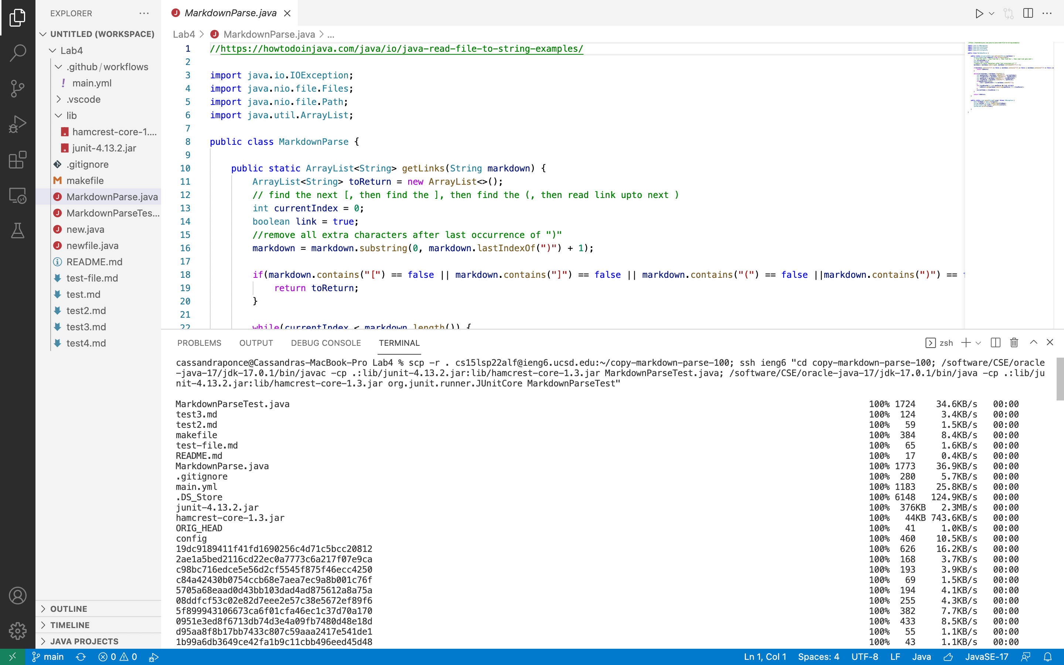The width and height of the screenshot is (1064, 665).
Task: Open junit-4.13.2.jar file
Action: [99, 148]
